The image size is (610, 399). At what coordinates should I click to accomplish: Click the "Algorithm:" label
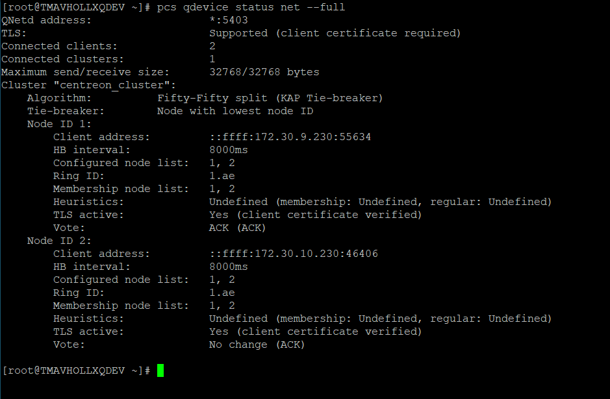coord(59,98)
